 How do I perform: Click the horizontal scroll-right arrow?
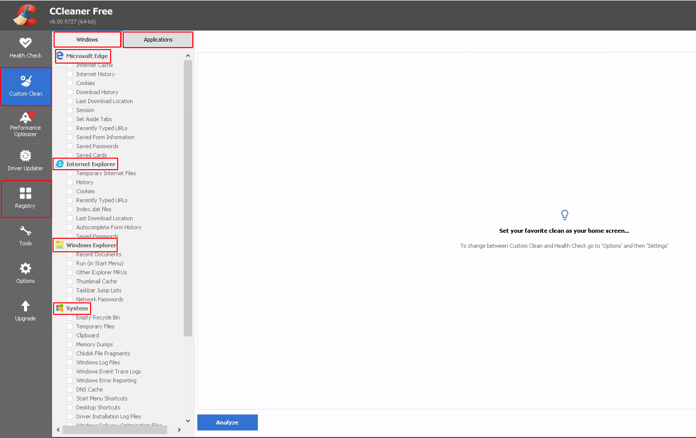click(179, 429)
